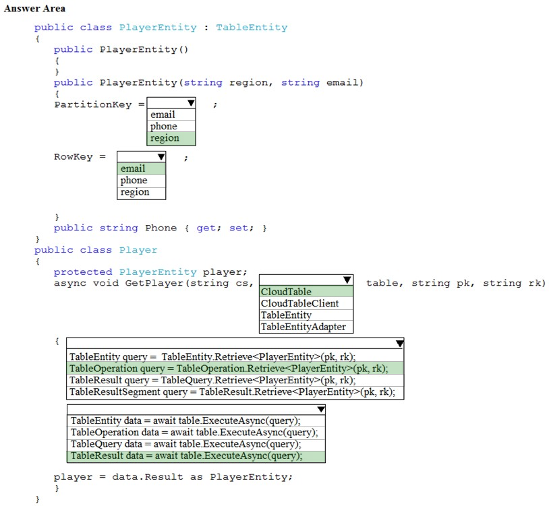Select TableEntity data = await ExecuteAsync option
The image size is (549, 506).
point(196,420)
